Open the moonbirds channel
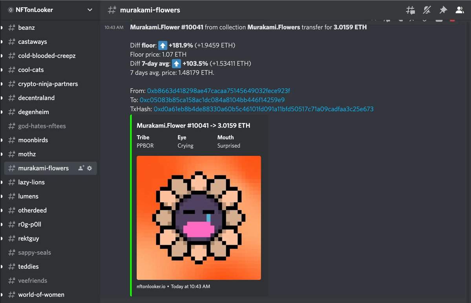The image size is (471, 303). click(50, 140)
